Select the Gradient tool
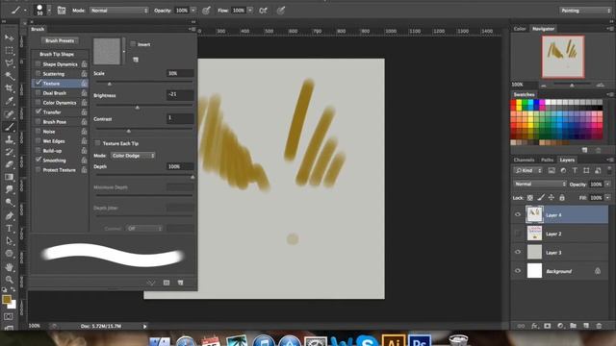 [9, 177]
